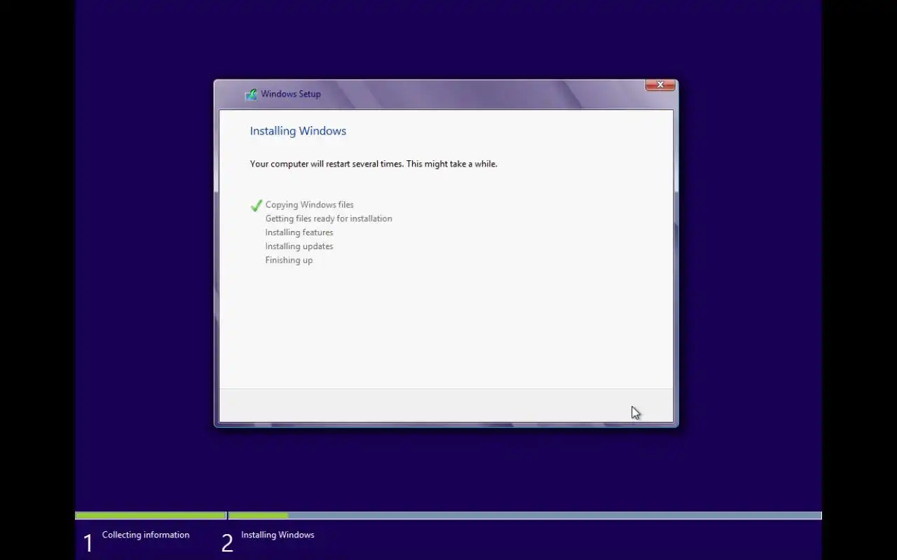Click the Installing Windows progress bar segment
897x560 pixels.
tap(525, 516)
